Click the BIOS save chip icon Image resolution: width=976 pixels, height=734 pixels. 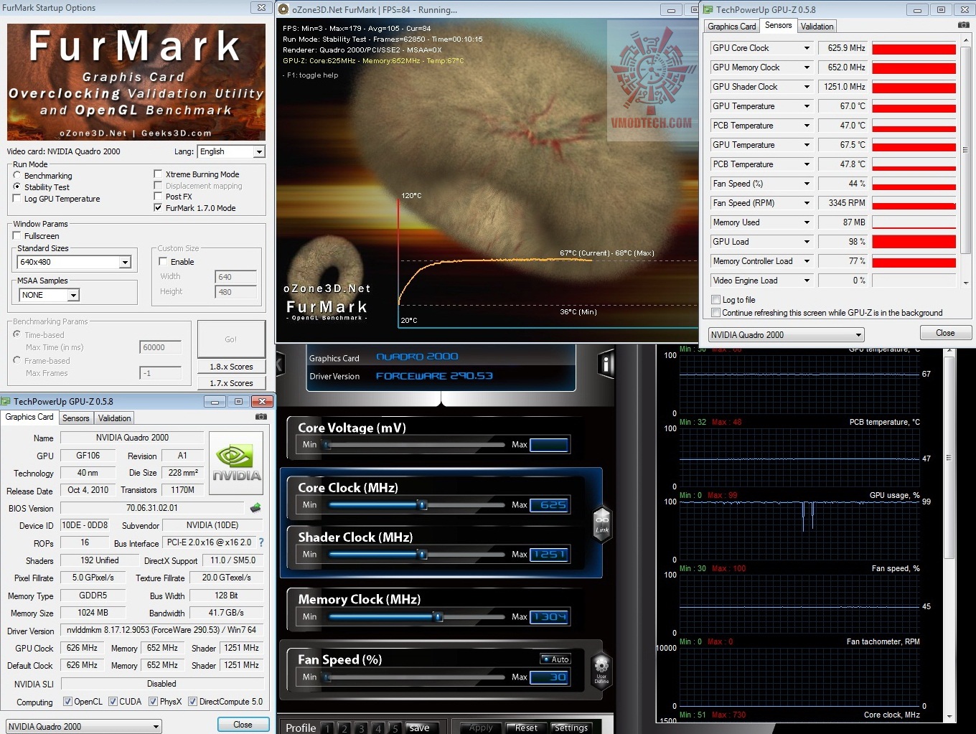click(x=255, y=508)
